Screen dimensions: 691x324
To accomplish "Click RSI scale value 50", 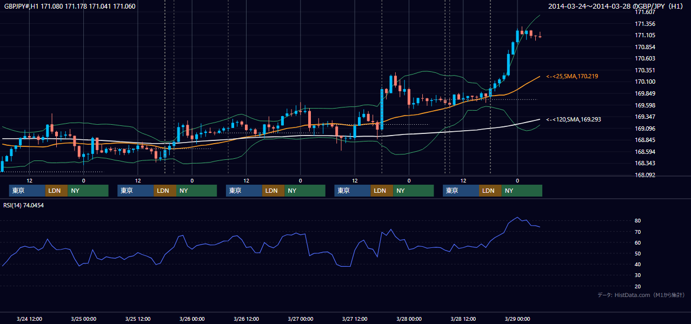I will (x=638, y=253).
